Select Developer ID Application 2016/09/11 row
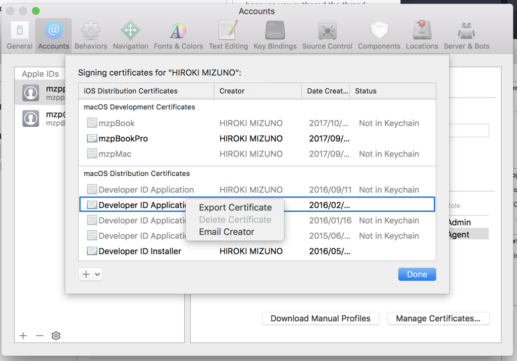Viewport: 517px width, 361px height. 257,189
